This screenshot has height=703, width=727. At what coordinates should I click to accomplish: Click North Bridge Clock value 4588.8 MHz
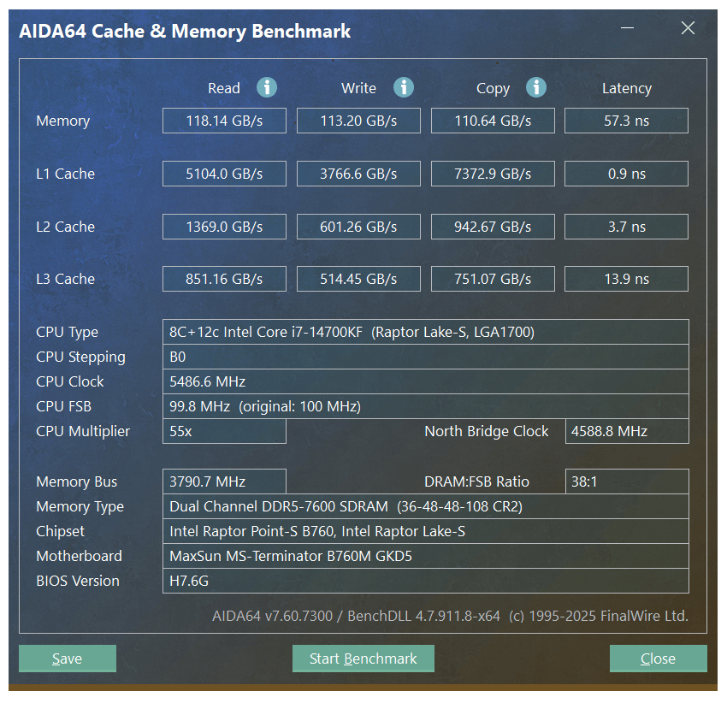click(627, 431)
